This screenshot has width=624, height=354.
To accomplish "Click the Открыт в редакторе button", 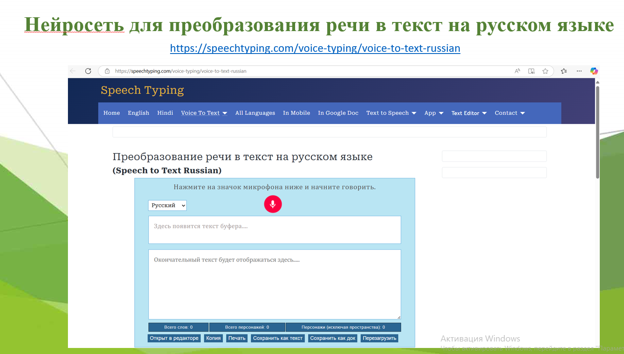I will click(x=174, y=338).
